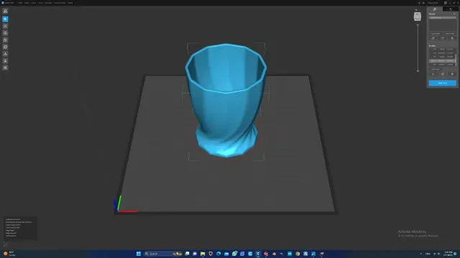Click the left text button below model list
The height and width of the screenshot is (258, 460).
pyautogui.click(x=436, y=34)
